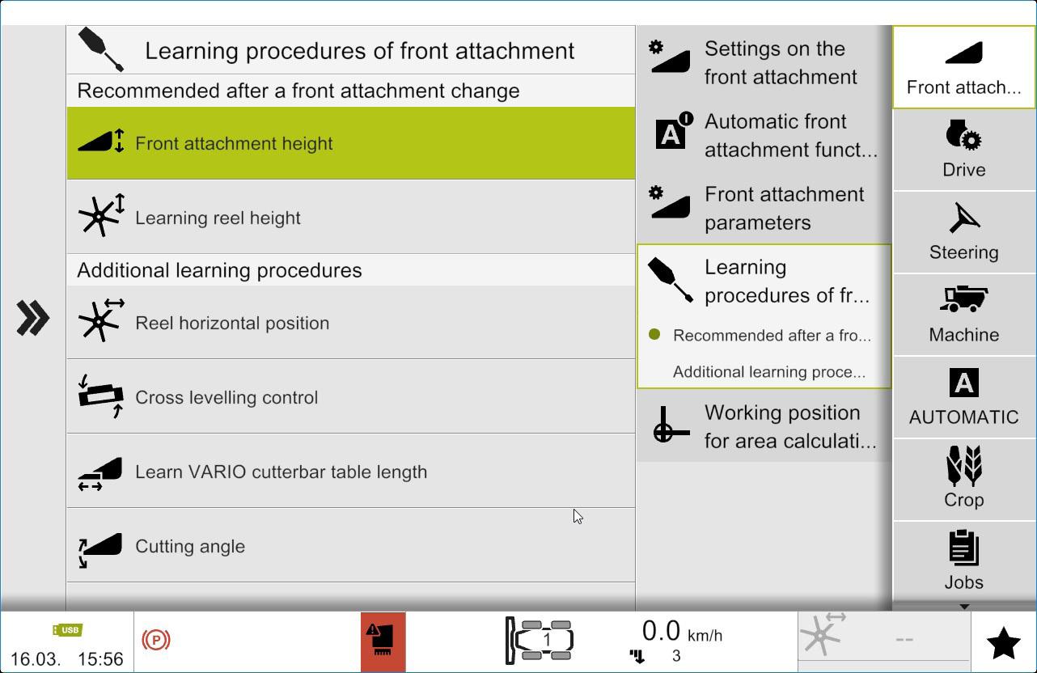1037x673 pixels.
Task: Click the USB status icon
Action: pyautogui.click(x=68, y=630)
